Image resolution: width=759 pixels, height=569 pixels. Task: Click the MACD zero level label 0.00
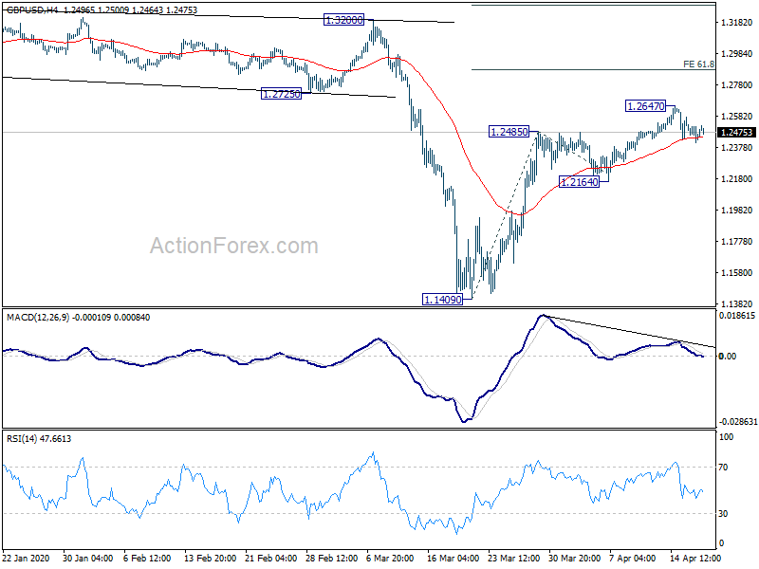pyautogui.click(x=728, y=357)
